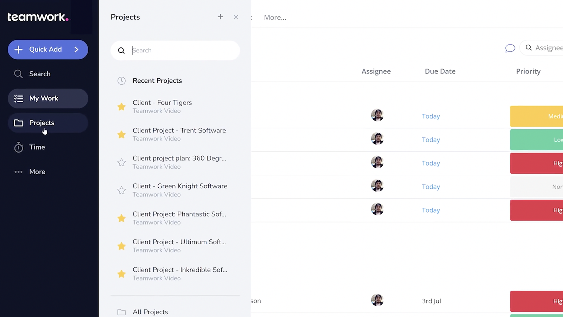
Task: Click the More ellipsis icon in sidebar
Action: point(19,172)
